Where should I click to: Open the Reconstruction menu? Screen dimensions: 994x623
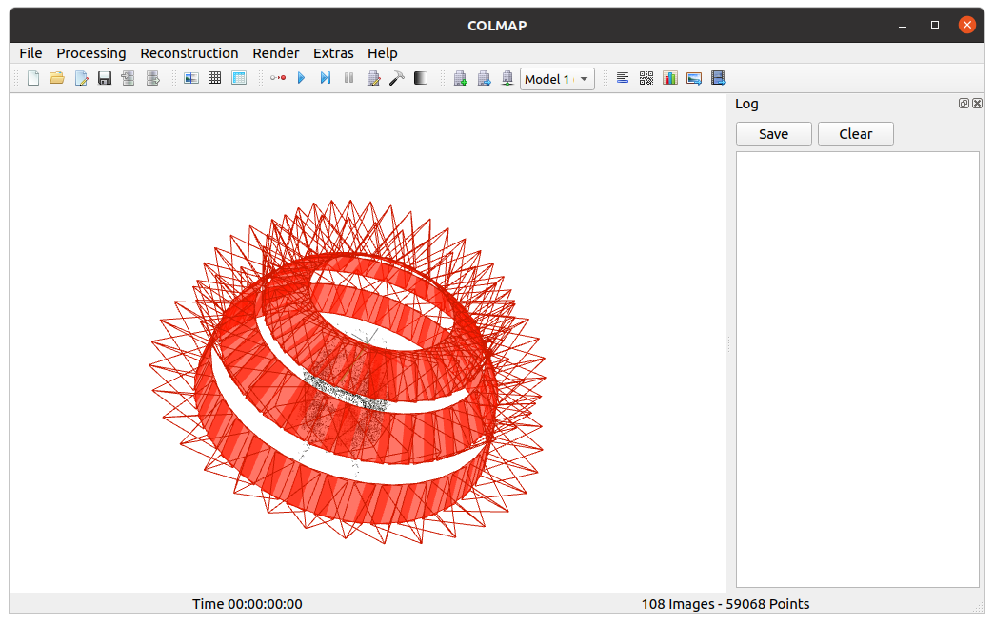(189, 53)
